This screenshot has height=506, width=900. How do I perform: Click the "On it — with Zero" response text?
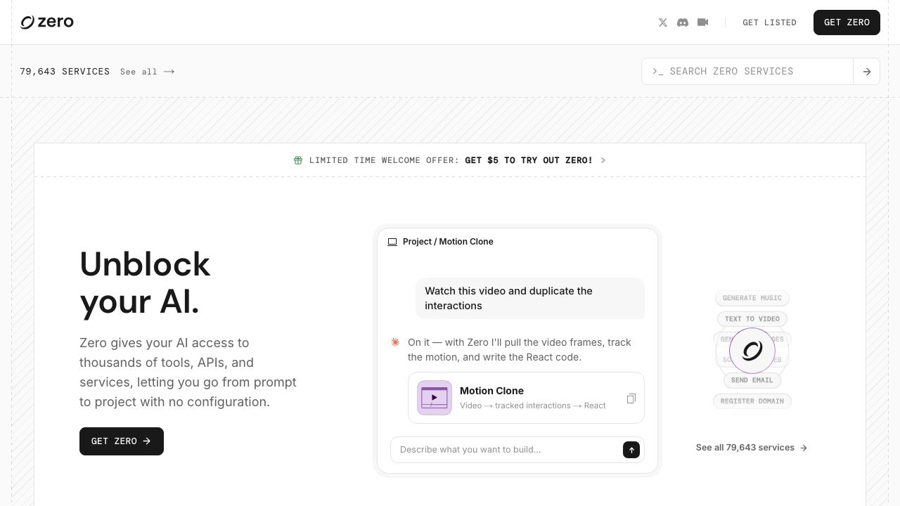(x=520, y=349)
